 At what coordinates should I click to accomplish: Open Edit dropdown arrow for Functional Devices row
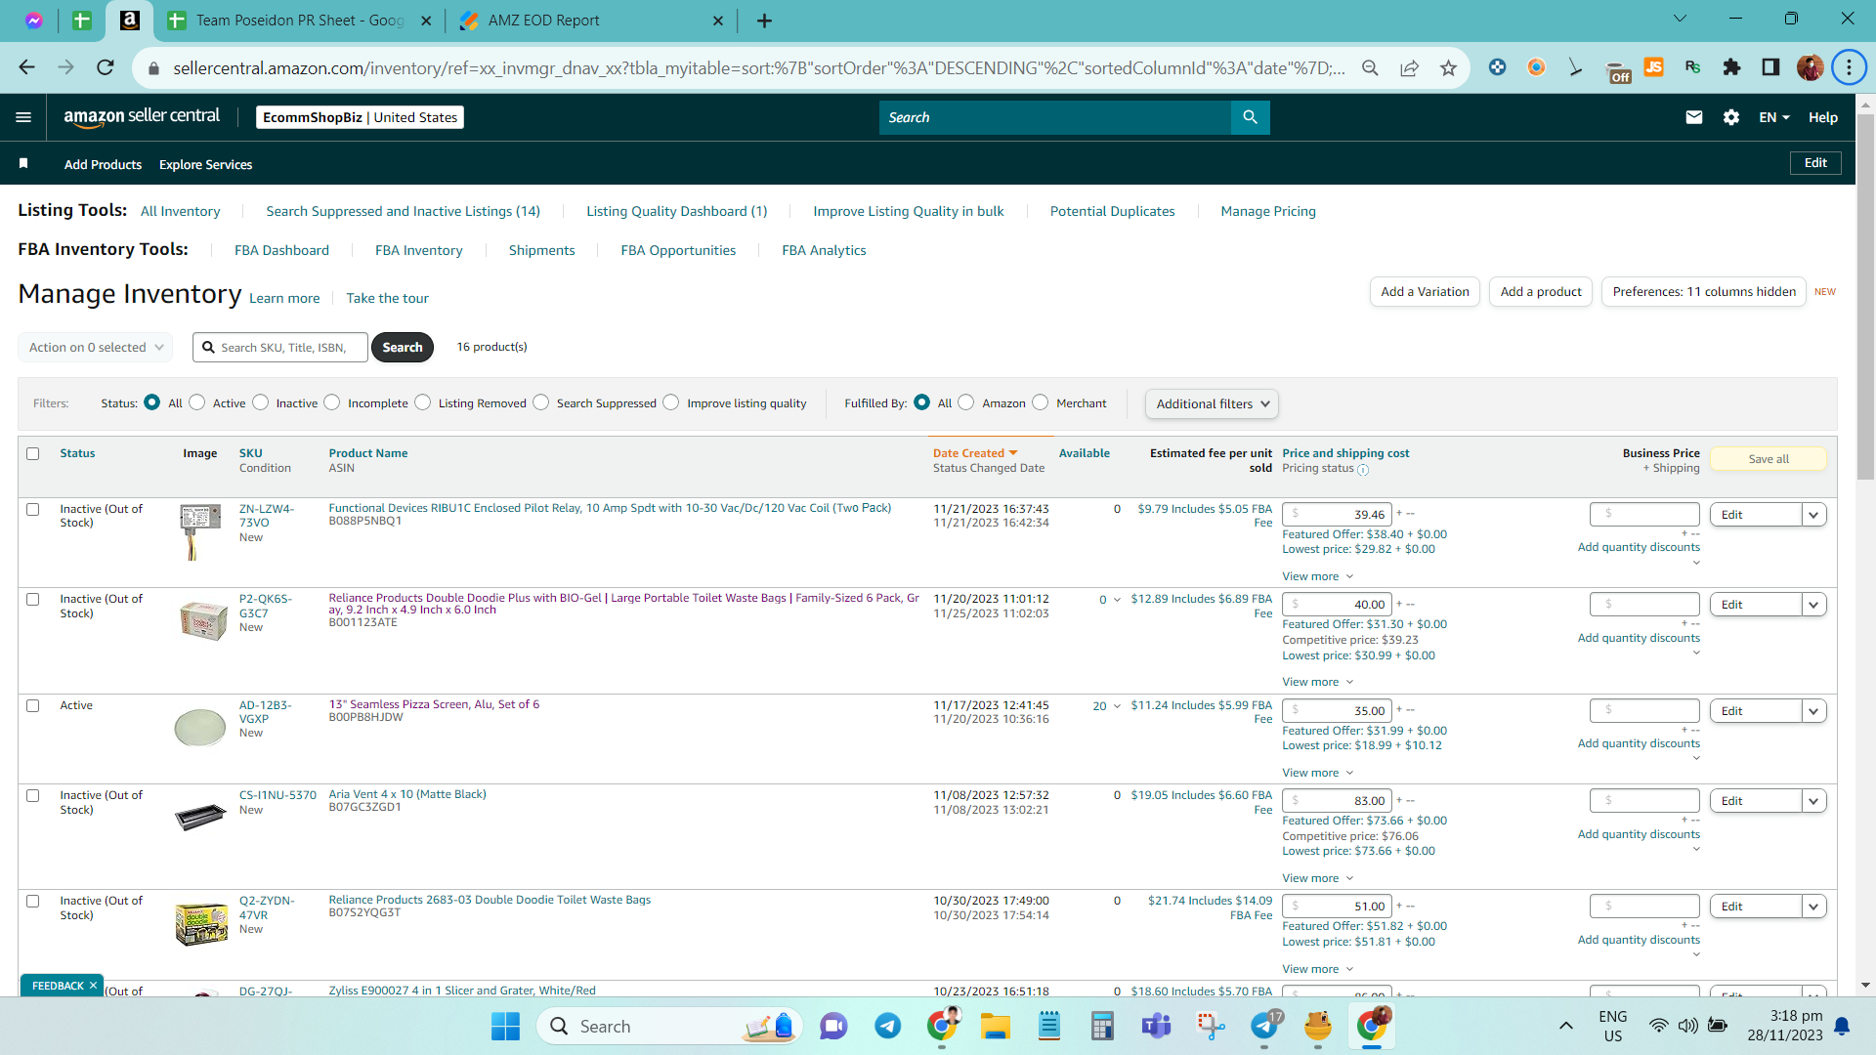1813,515
